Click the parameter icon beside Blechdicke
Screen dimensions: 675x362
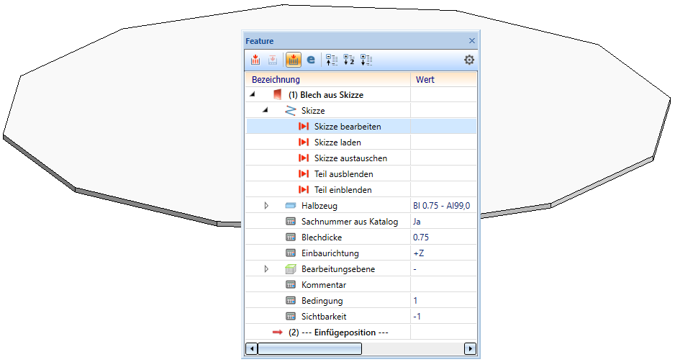tap(291, 237)
